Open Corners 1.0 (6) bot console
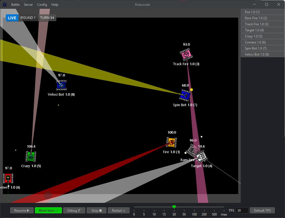Screen dimensions: 285x218 (262, 42)
